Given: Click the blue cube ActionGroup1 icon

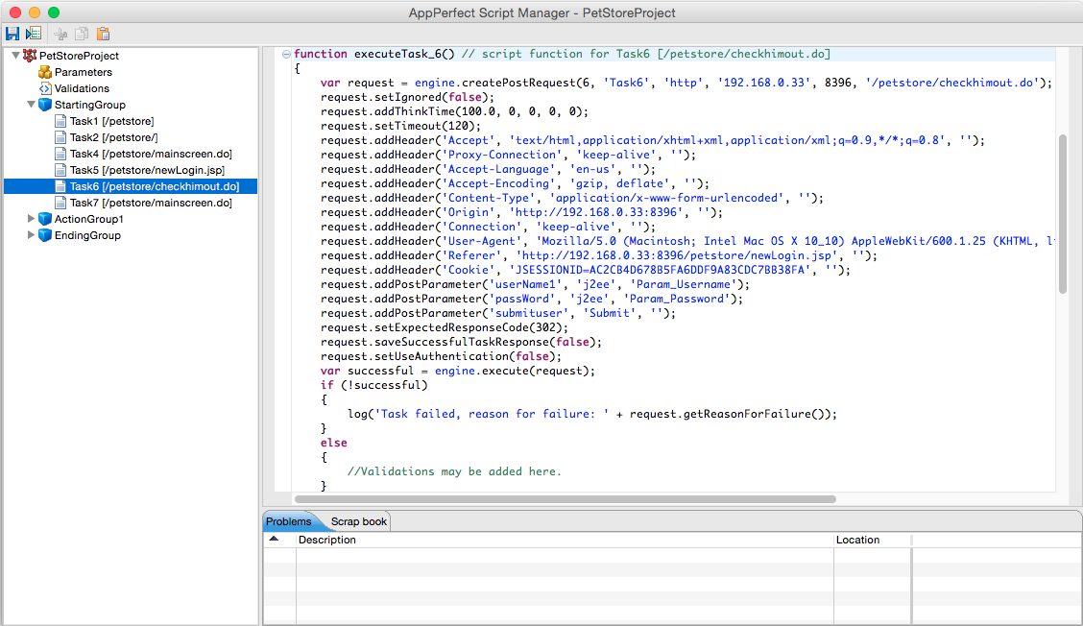Looking at the screenshot, I should (45, 218).
